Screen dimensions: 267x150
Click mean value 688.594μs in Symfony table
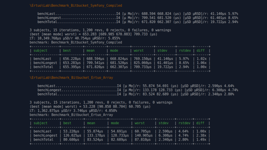click(95, 59)
